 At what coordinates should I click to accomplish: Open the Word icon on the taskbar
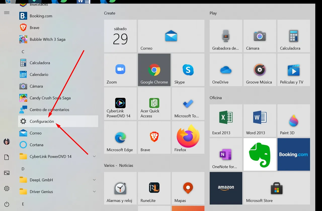[84, 2]
